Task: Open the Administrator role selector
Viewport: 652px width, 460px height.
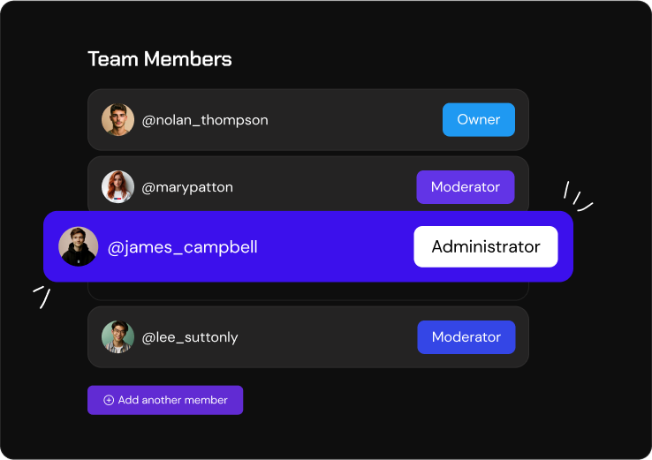Action: pyautogui.click(x=485, y=247)
